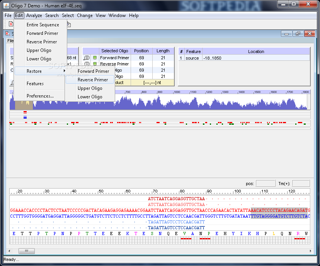The width and height of the screenshot is (320, 266).
Task: Click the Position column header
Action: [141, 51]
